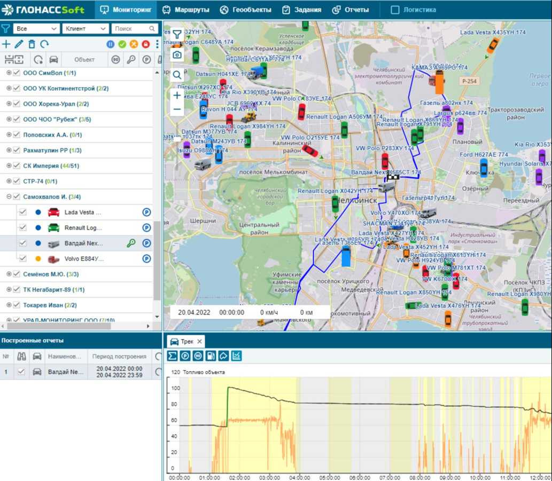Click the report period 20.04.2022 cell
The width and height of the screenshot is (552, 481).
[119, 372]
